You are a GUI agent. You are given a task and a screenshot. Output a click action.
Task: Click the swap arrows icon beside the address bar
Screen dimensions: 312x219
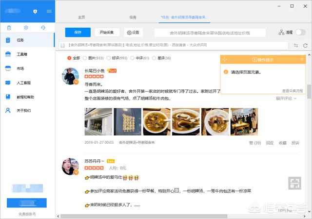pyautogui.click(x=295, y=45)
